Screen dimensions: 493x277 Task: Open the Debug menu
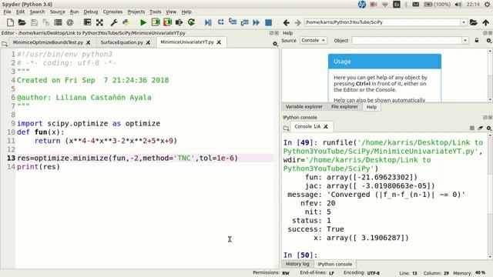(x=91, y=12)
